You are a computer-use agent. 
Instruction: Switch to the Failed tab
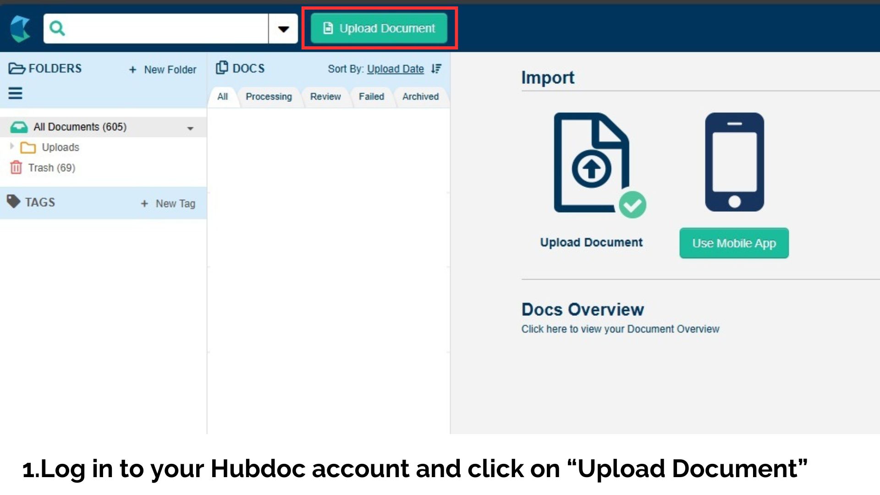[x=371, y=97]
